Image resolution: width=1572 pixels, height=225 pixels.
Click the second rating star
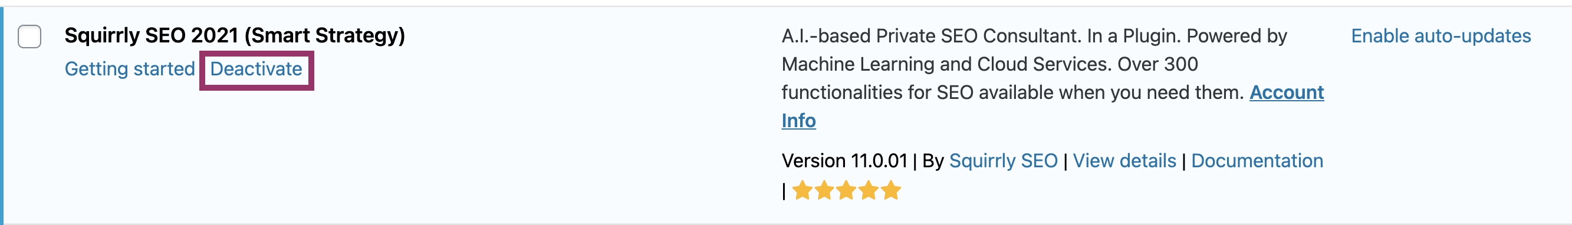[x=824, y=190]
